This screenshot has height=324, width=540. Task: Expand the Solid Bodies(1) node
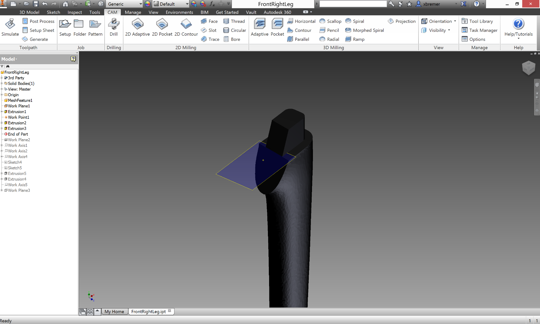2,83
